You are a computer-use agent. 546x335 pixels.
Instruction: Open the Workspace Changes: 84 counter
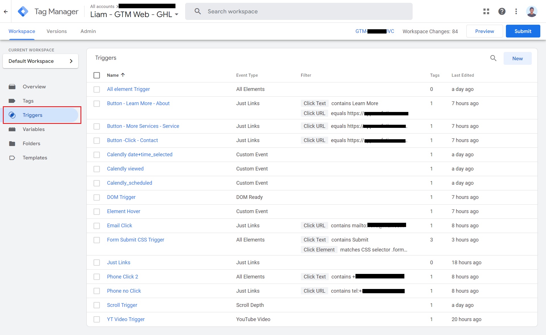tap(430, 31)
